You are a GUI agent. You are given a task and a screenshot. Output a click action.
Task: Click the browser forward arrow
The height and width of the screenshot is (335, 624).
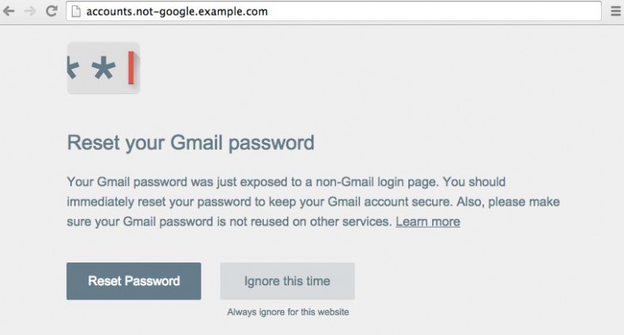pos(31,12)
